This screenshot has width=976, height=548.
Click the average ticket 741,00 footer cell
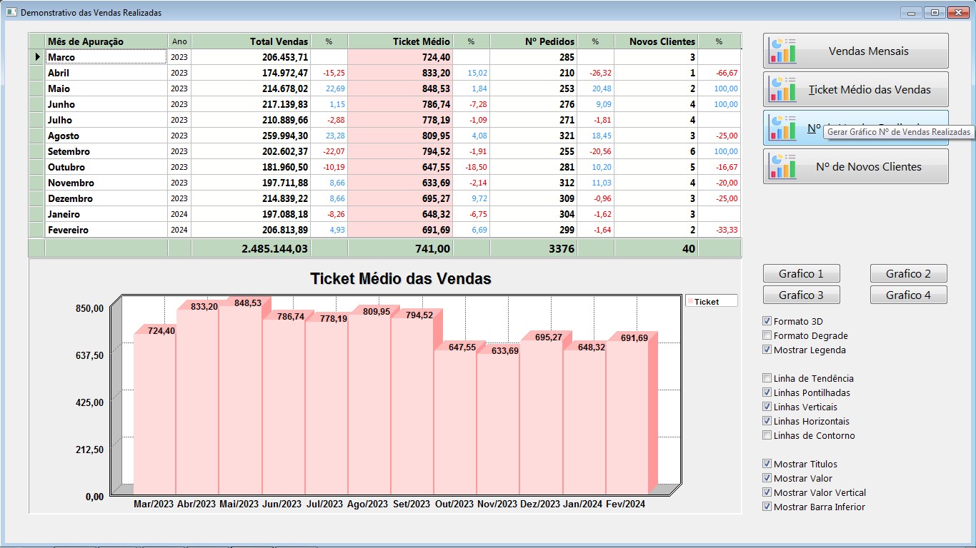point(400,248)
